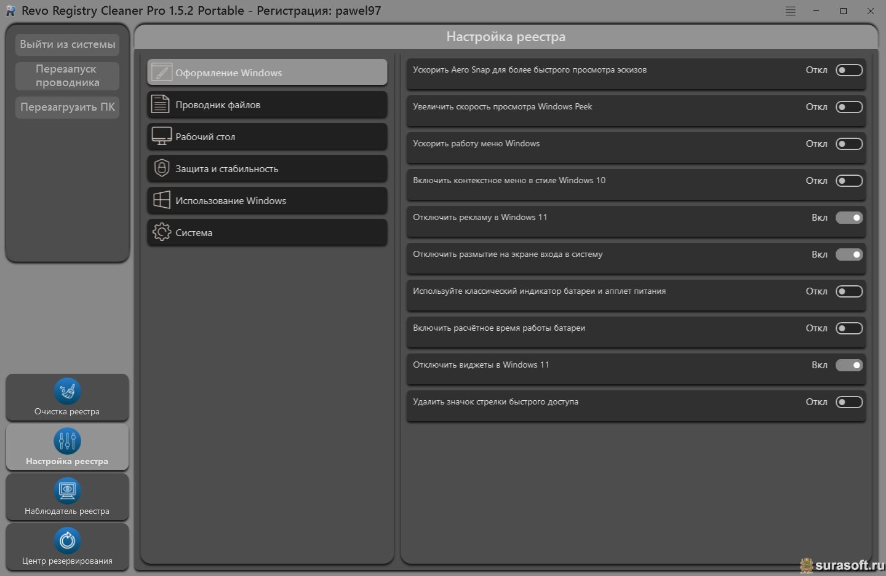Toggle Удалить значок стрелки быстрого доступа switch
Viewport: 886px width, 576px height.
(x=849, y=402)
